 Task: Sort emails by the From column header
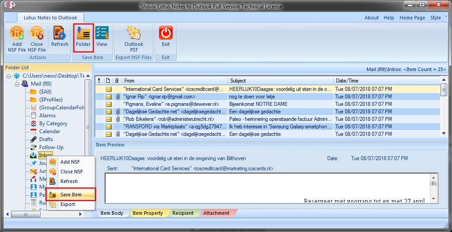[175, 81]
